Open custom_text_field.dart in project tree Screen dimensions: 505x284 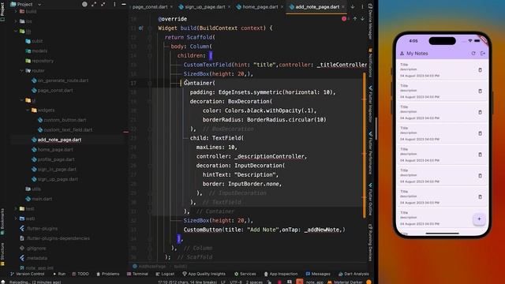click(x=68, y=129)
